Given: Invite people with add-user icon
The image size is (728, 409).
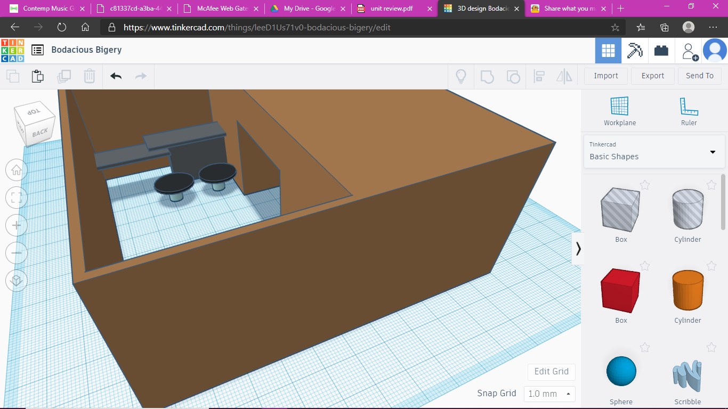Looking at the screenshot, I should click(x=690, y=51).
